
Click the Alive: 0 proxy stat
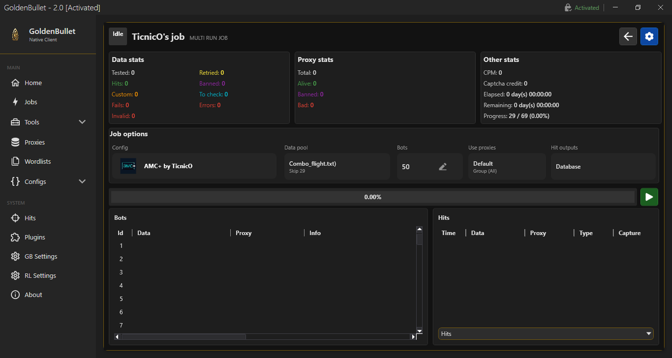coord(307,83)
